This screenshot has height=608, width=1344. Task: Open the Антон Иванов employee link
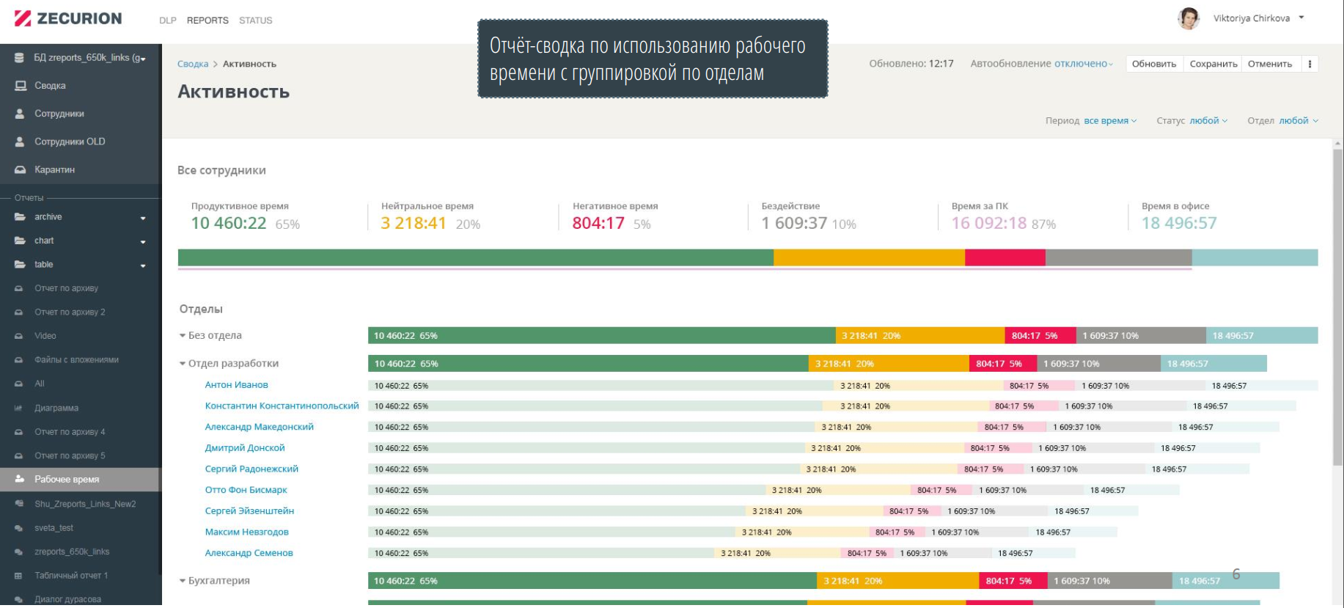click(x=236, y=385)
